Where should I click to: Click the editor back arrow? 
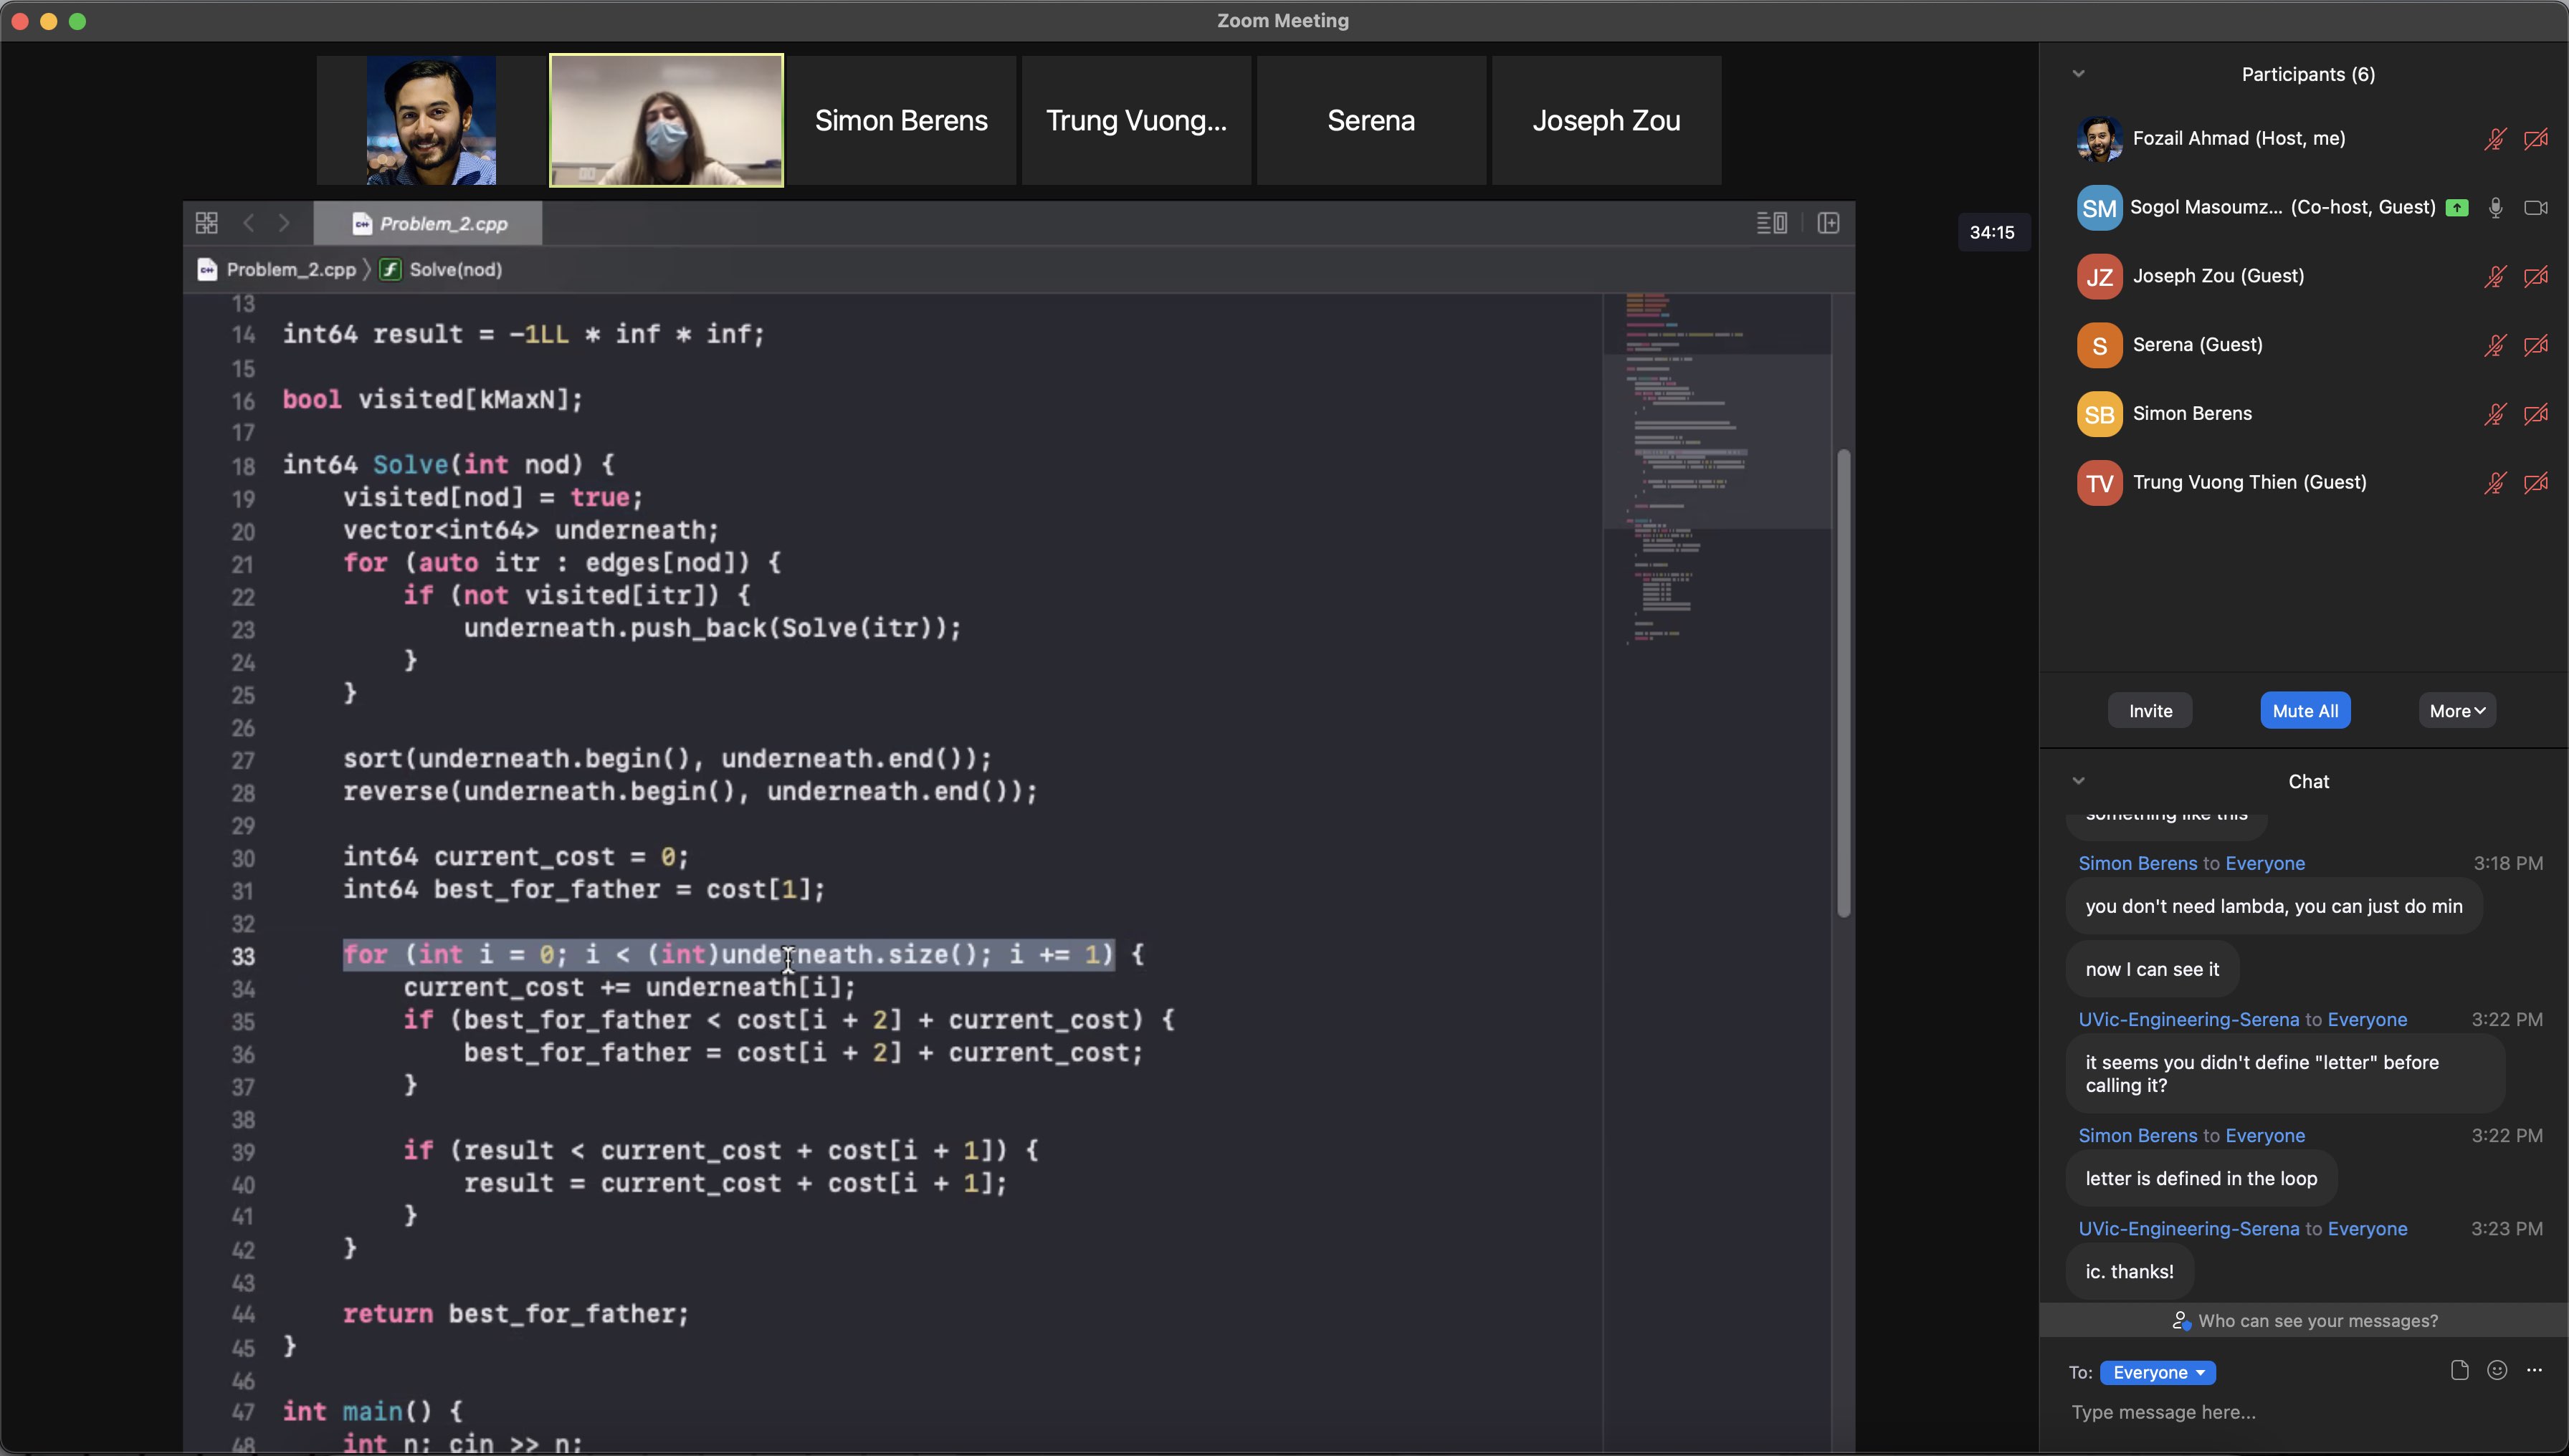(x=249, y=223)
